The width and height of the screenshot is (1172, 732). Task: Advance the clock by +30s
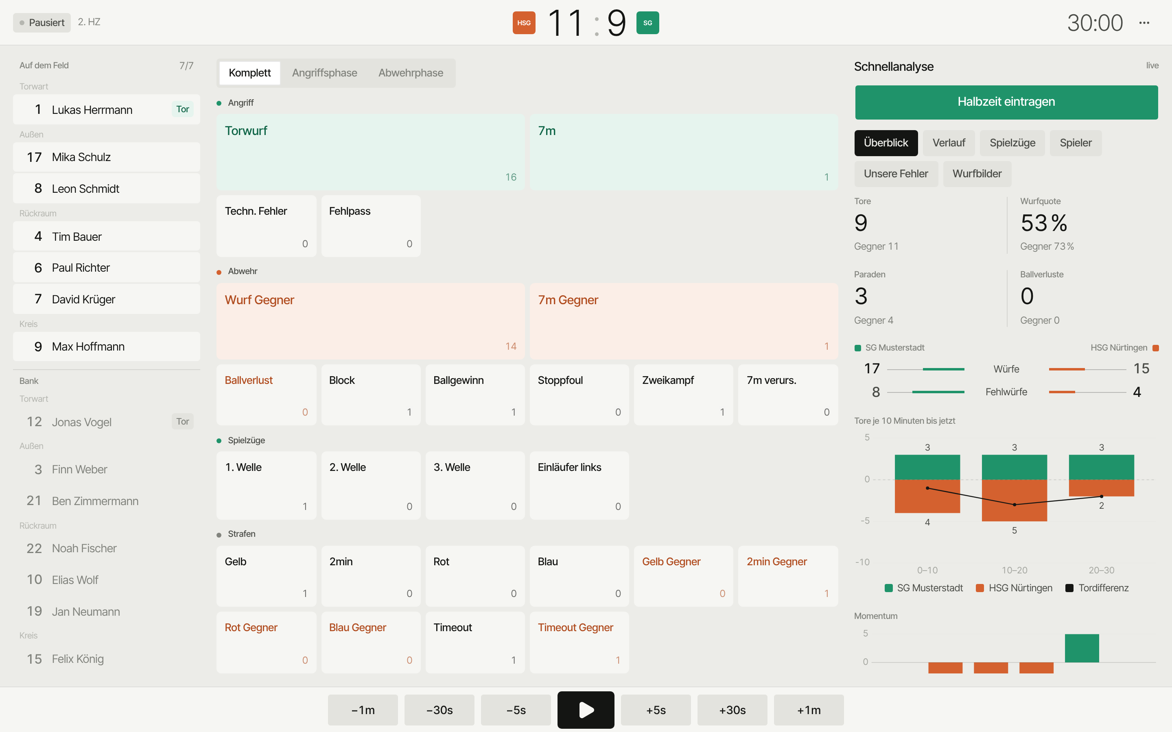732,710
